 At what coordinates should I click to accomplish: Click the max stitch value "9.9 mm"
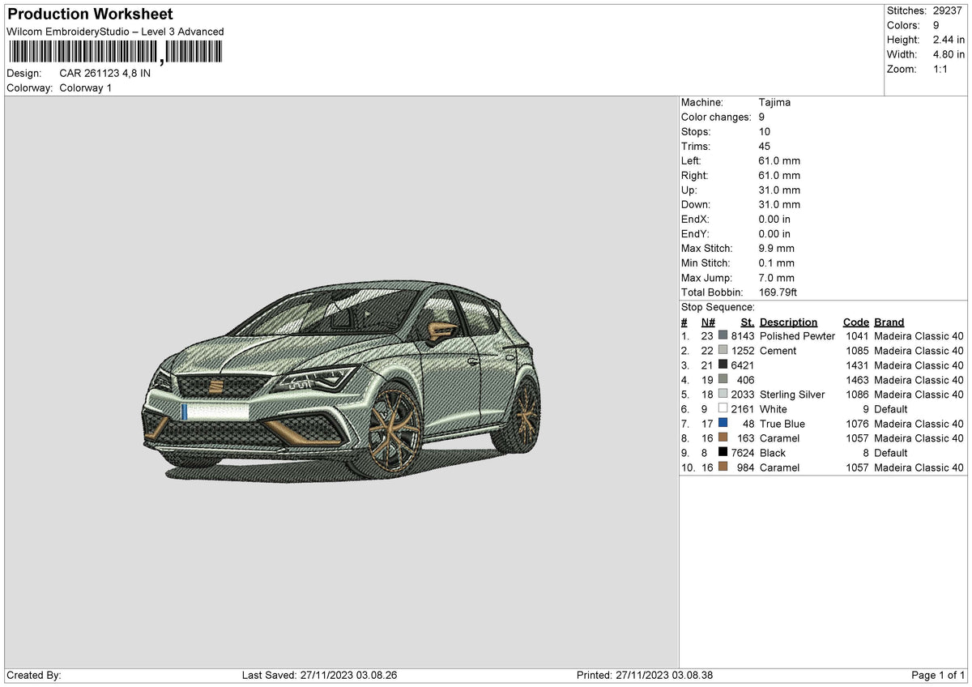(777, 249)
